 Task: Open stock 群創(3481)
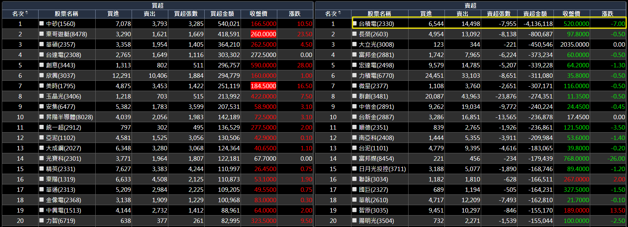(x=373, y=96)
